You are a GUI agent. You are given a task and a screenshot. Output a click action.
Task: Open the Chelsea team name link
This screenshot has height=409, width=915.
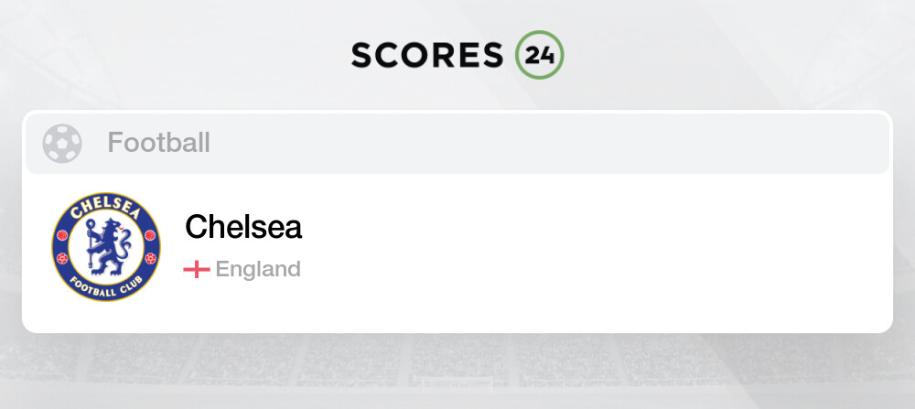(243, 227)
